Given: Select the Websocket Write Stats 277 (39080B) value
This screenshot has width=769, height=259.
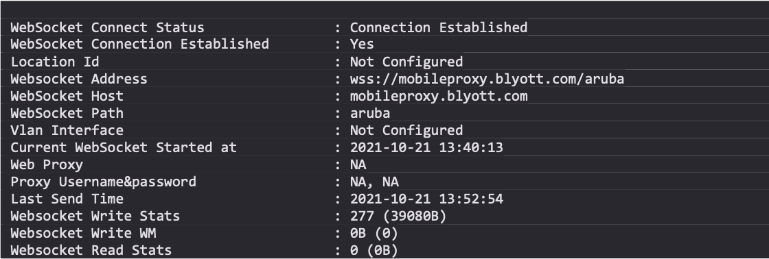Looking at the screenshot, I should 398,216.
